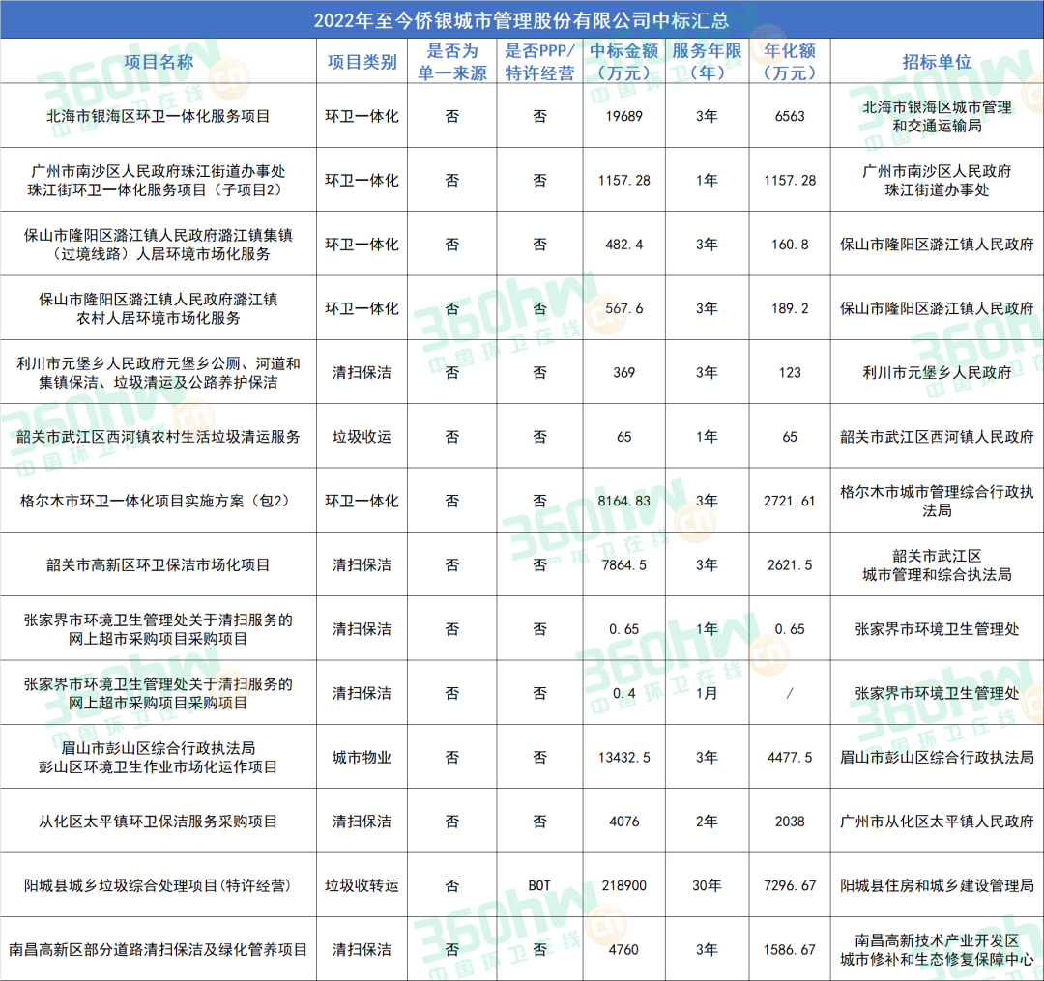The height and width of the screenshot is (981, 1044).
Task: Click the 是否为单一来源 column header
Action: [x=452, y=62]
